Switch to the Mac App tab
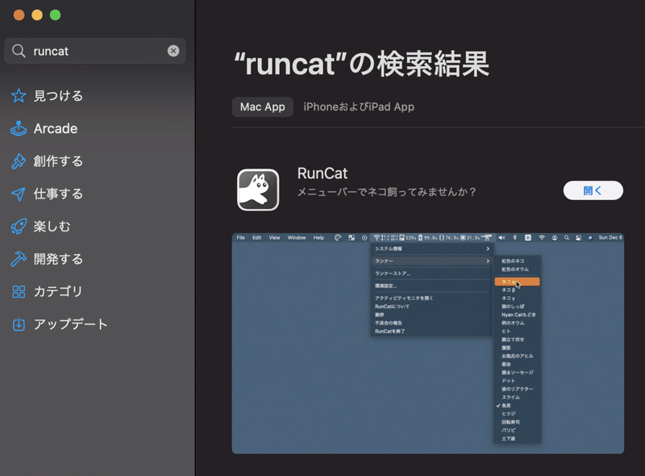645x476 pixels. click(x=263, y=107)
